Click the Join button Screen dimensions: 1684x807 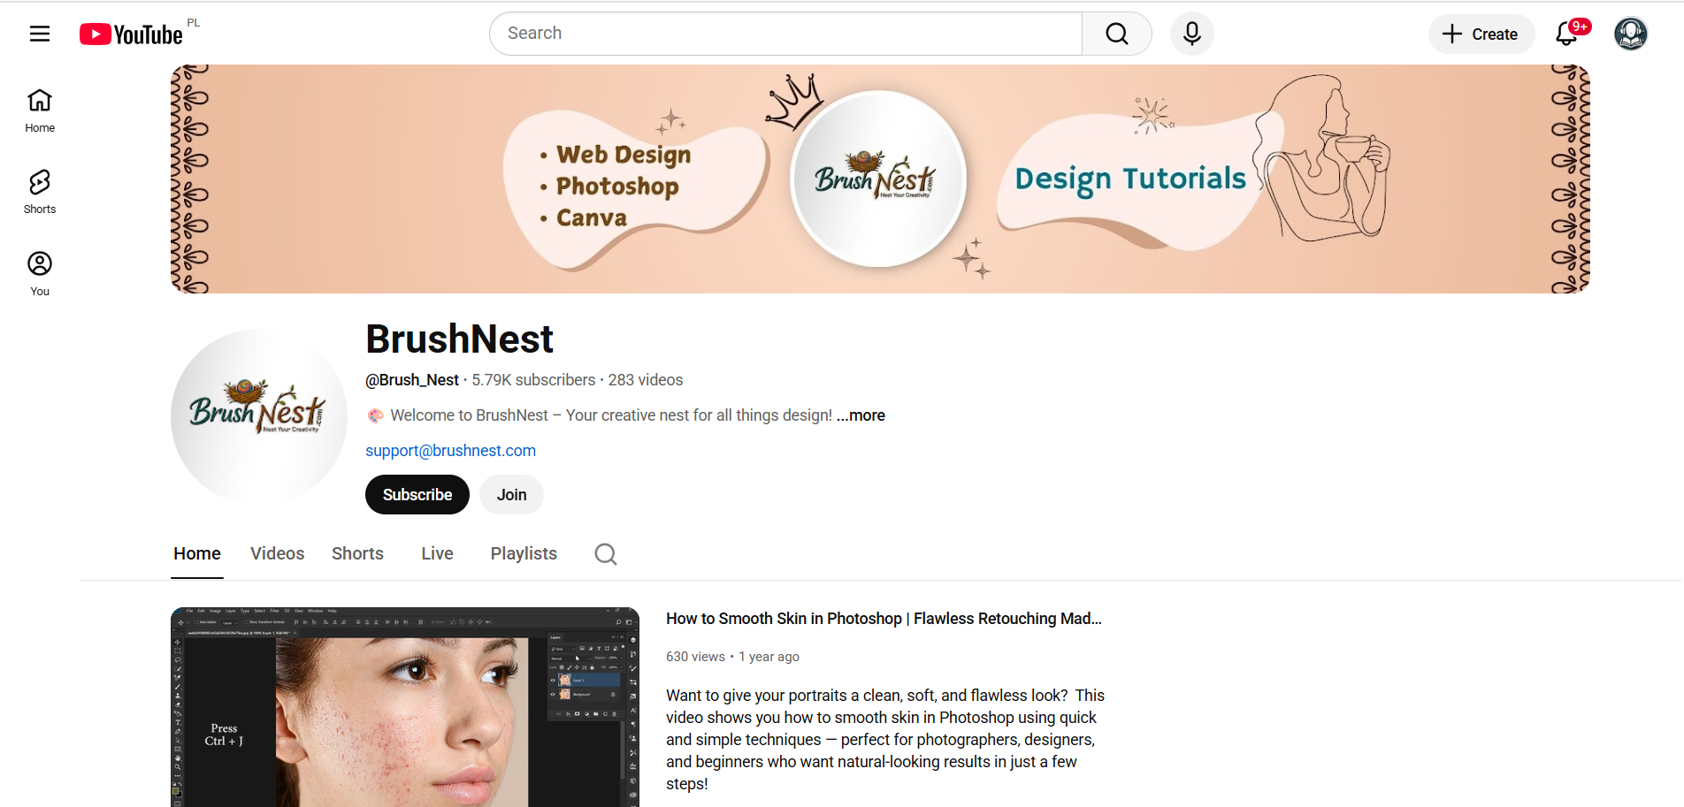(x=511, y=494)
